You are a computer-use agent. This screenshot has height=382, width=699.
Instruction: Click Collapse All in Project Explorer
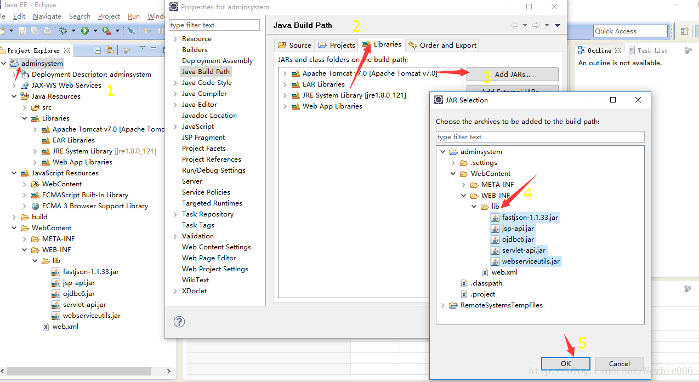[98, 50]
